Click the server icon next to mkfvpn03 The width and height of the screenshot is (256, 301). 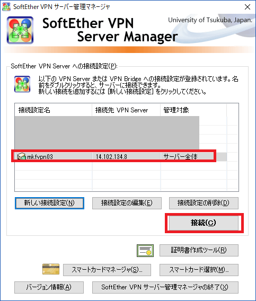(x=22, y=156)
